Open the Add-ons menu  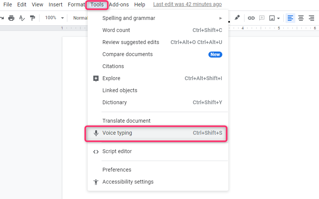coord(119,5)
